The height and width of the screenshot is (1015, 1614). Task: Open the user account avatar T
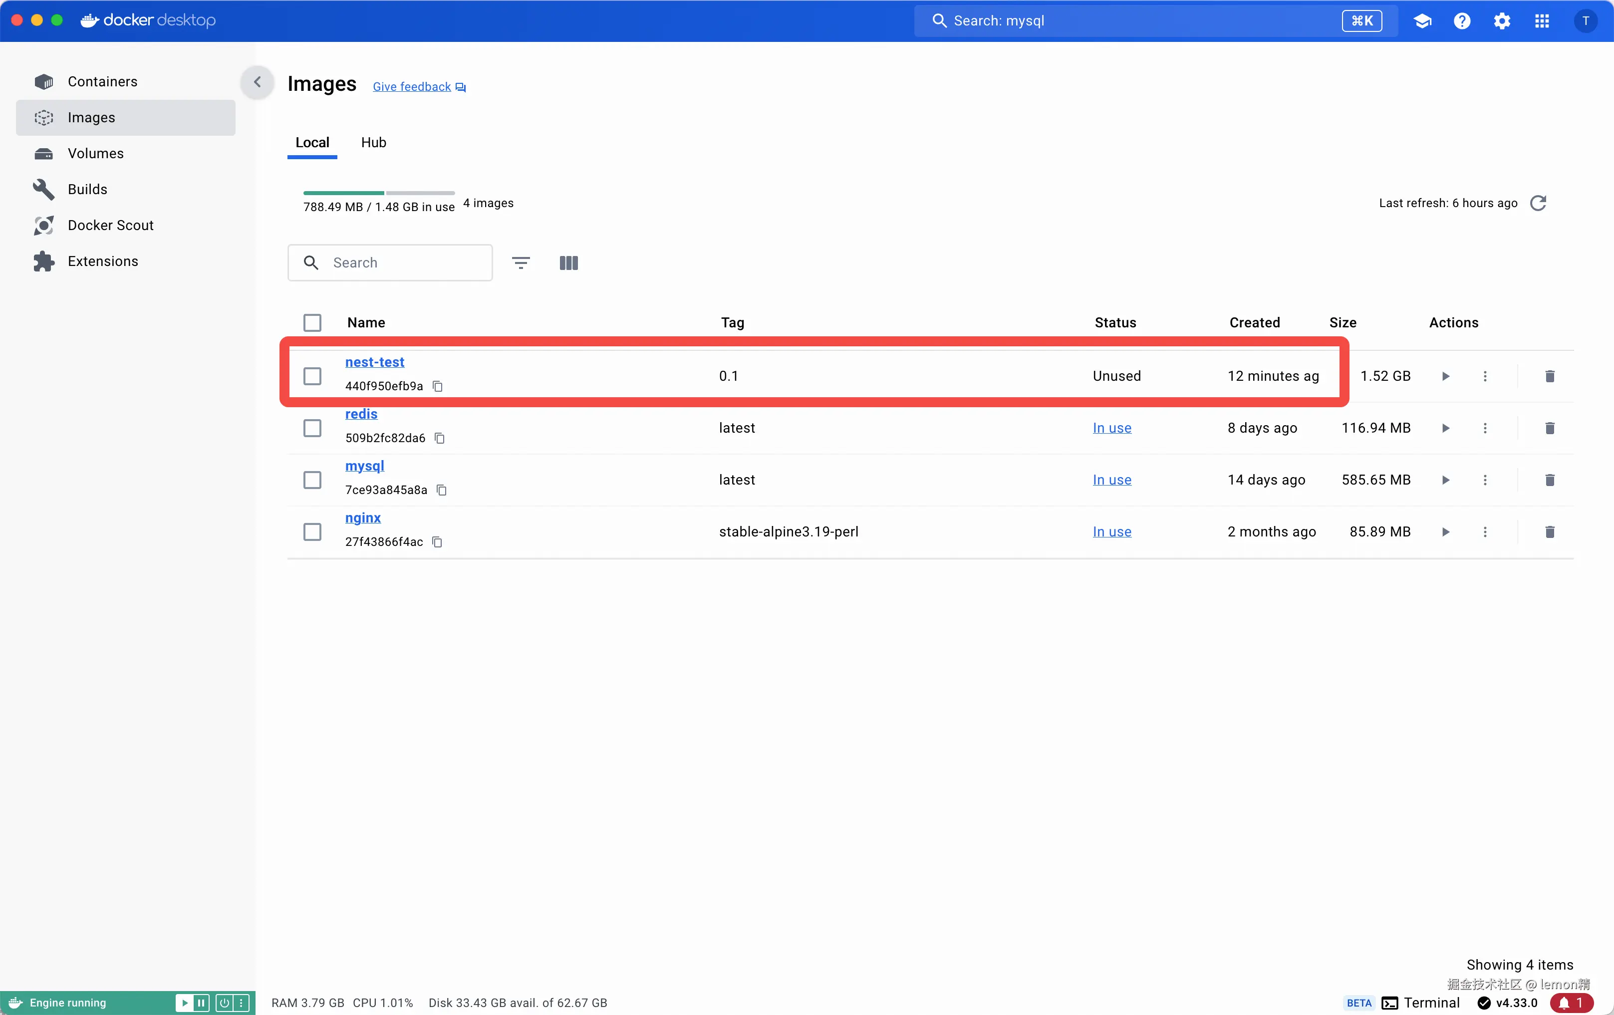1585,21
